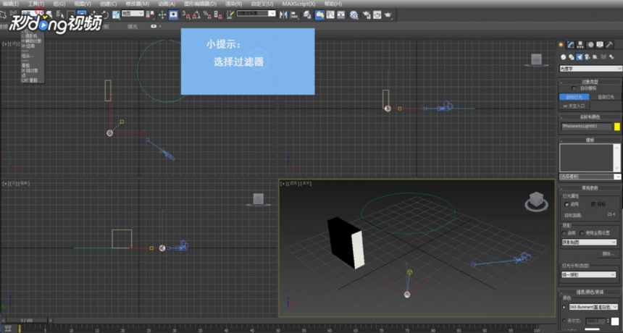Open the 工具(T) menu
Image resolution: width=623 pixels, height=333 pixels.
35,4
